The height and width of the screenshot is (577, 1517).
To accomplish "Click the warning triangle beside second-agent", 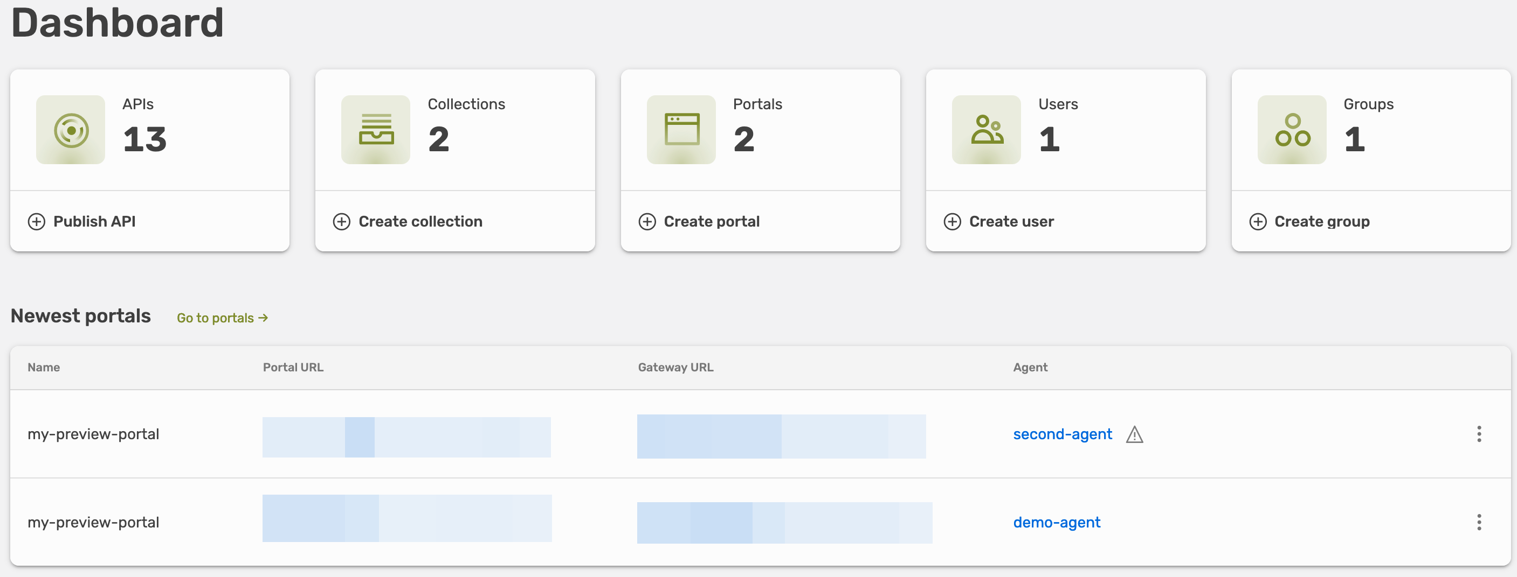I will click(1134, 435).
